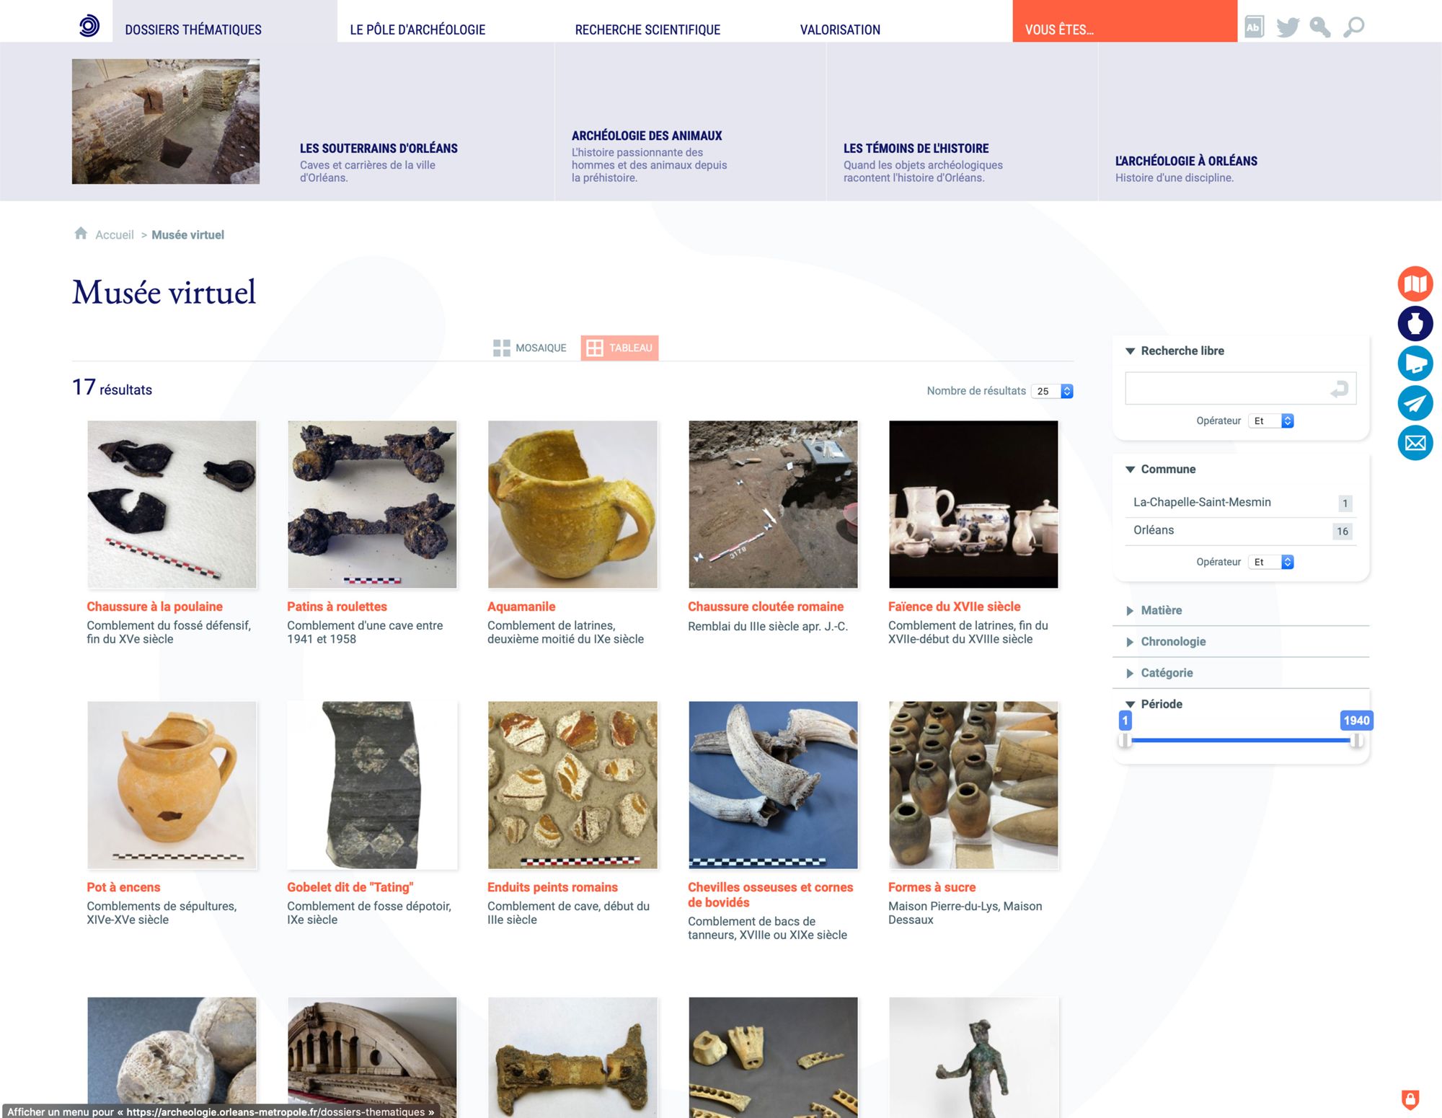
Task: Open the Valorisation menu
Action: tap(839, 30)
